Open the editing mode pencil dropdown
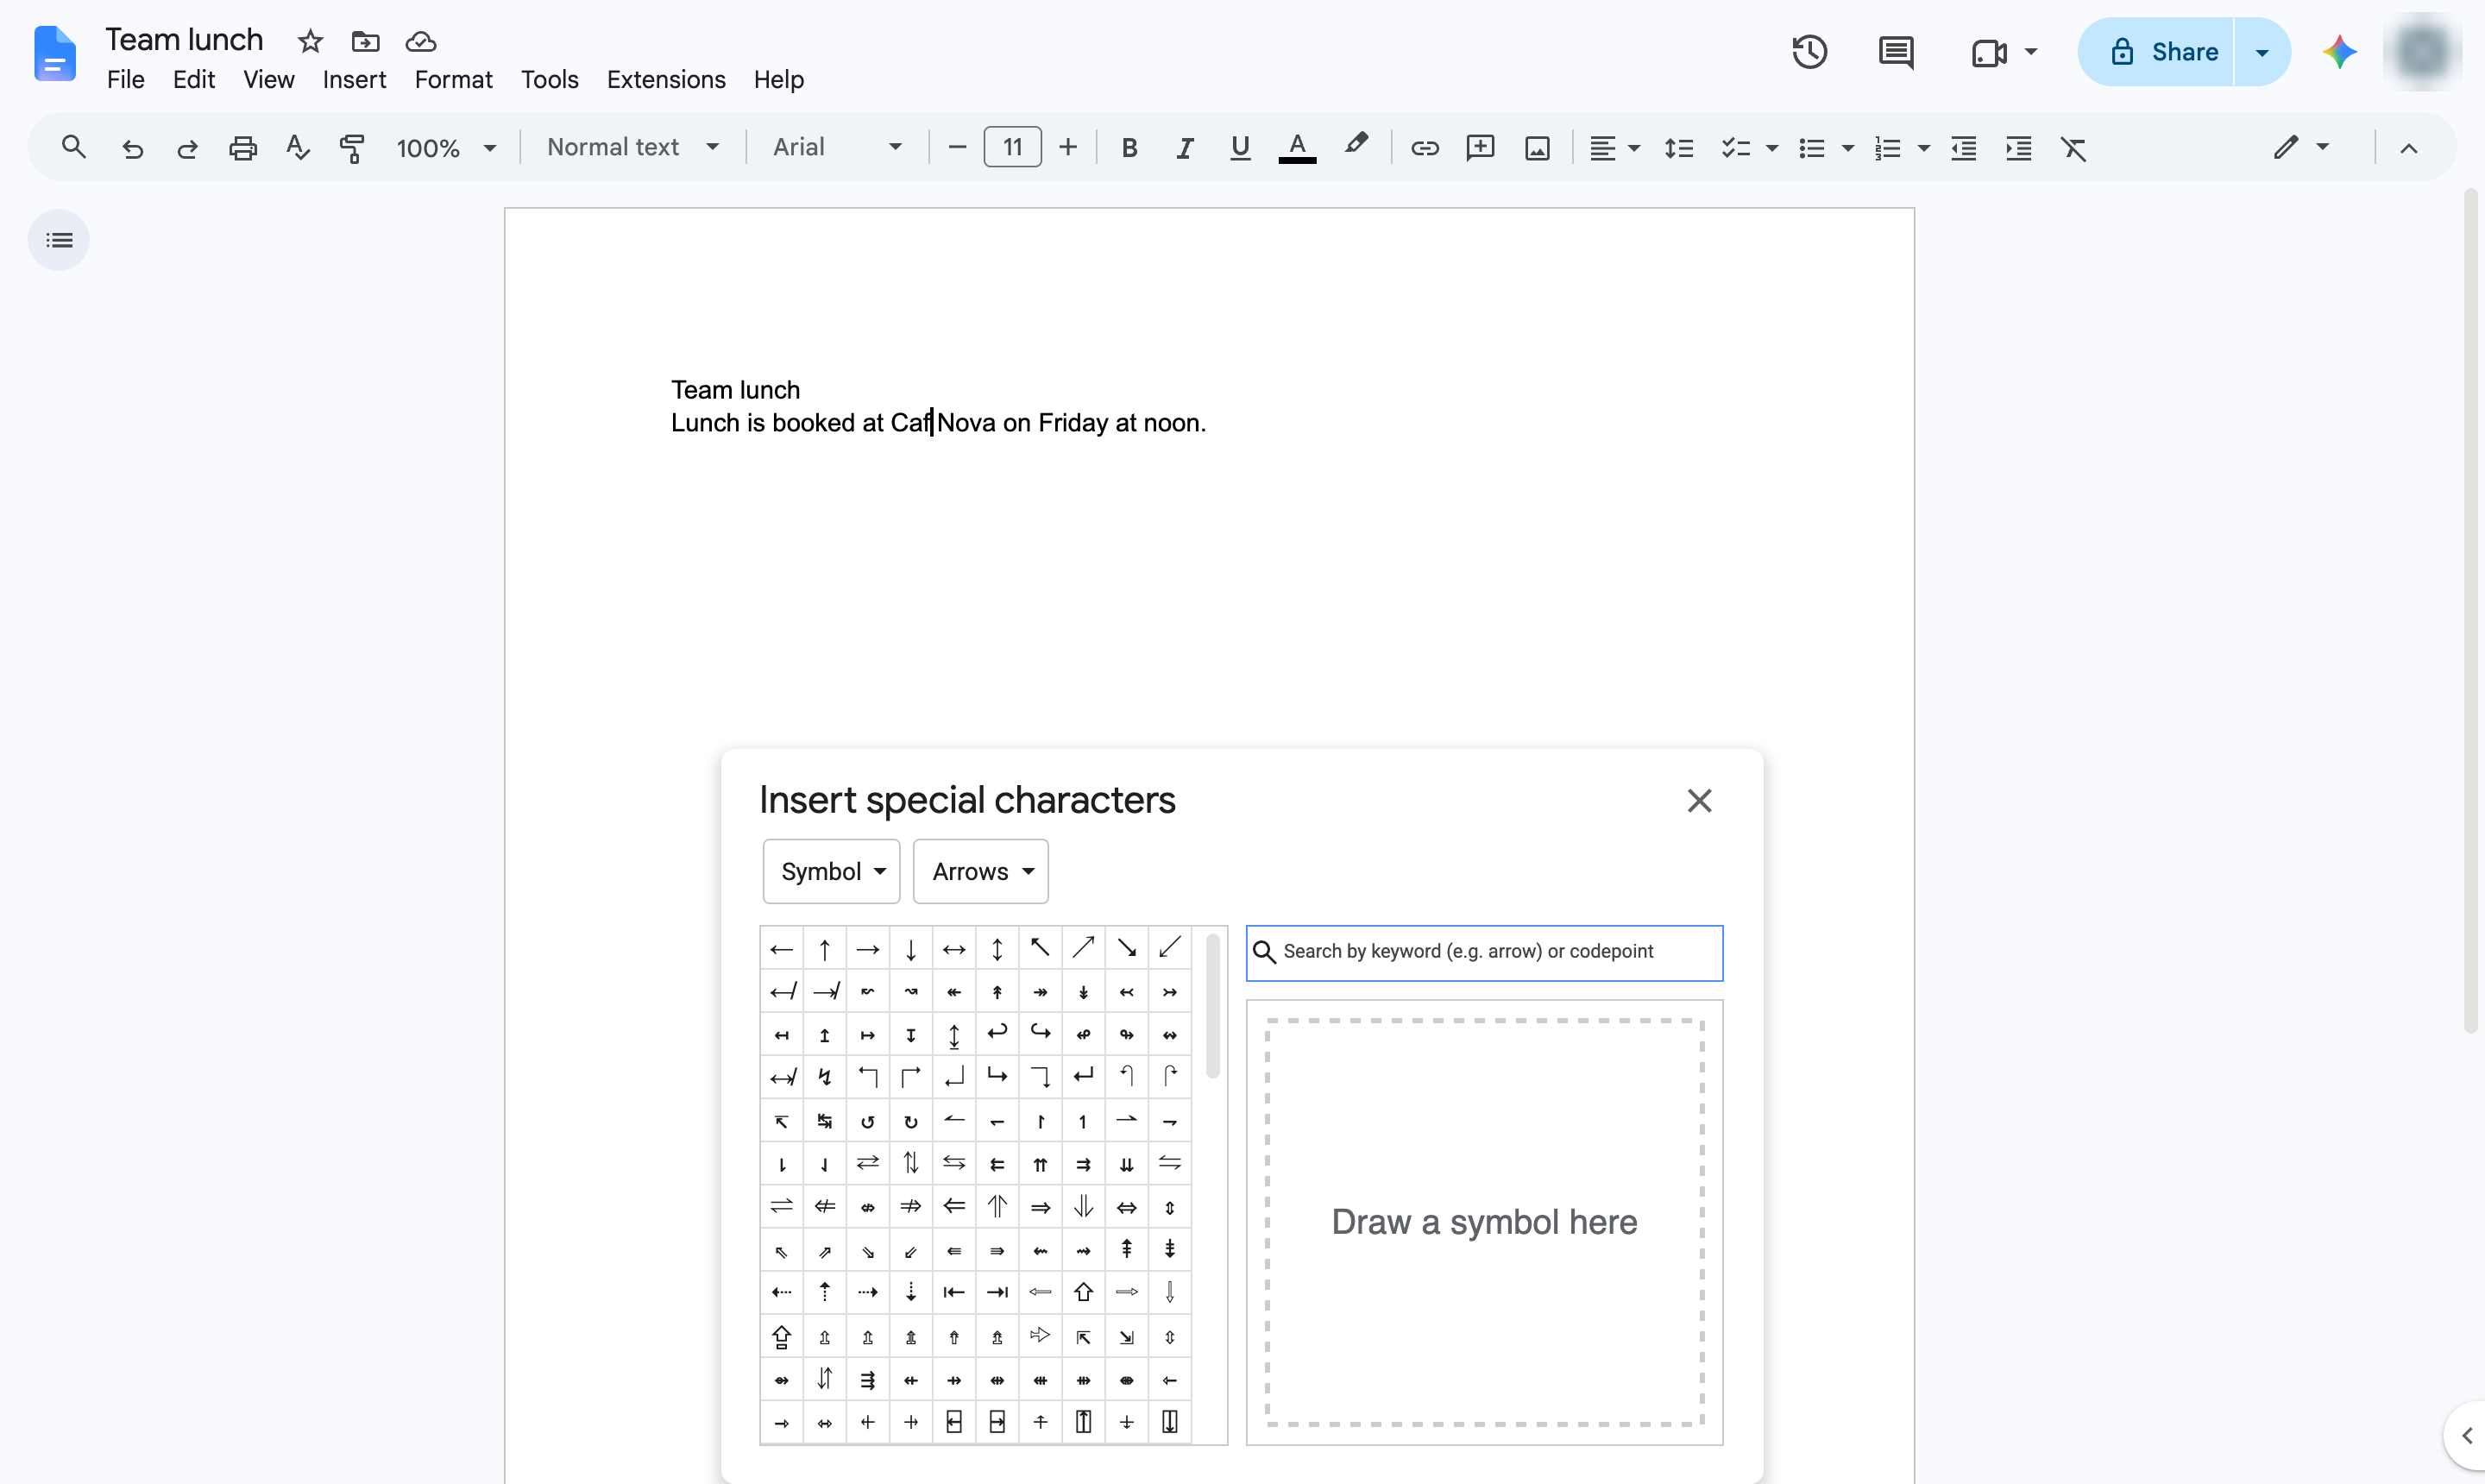The image size is (2485, 1484). pyautogui.click(x=2300, y=148)
